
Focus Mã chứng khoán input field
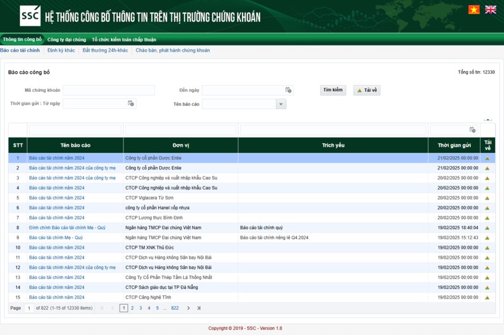(108, 90)
